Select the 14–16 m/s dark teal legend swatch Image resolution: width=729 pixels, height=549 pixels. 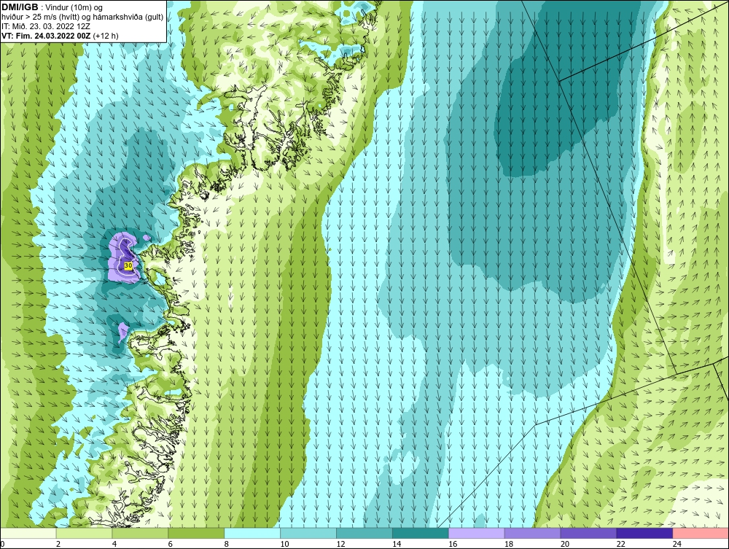(421, 533)
